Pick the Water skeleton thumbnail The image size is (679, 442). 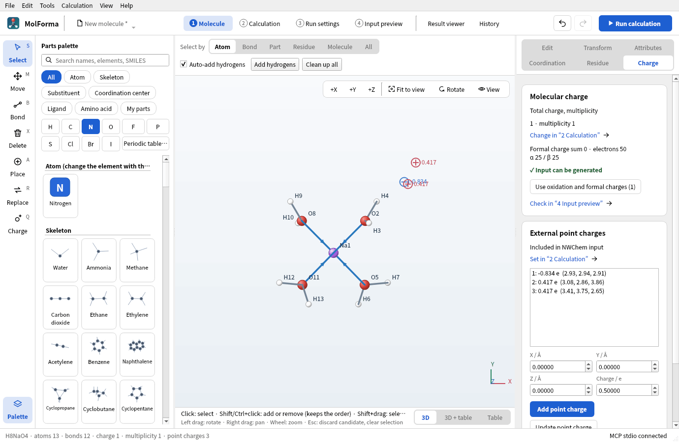(x=61, y=260)
